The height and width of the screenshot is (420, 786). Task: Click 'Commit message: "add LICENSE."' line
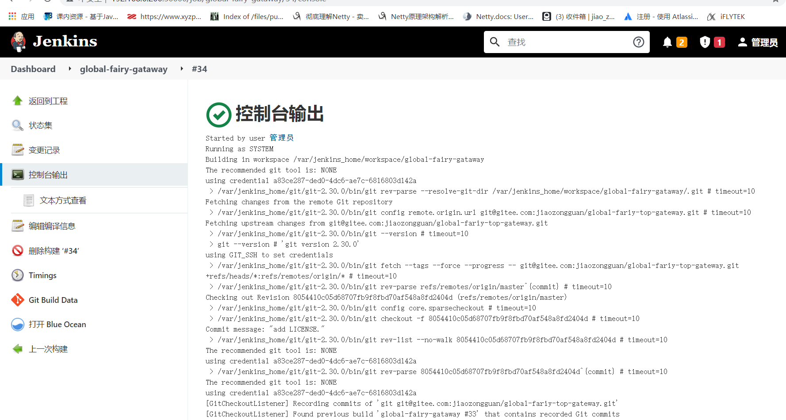coord(265,329)
